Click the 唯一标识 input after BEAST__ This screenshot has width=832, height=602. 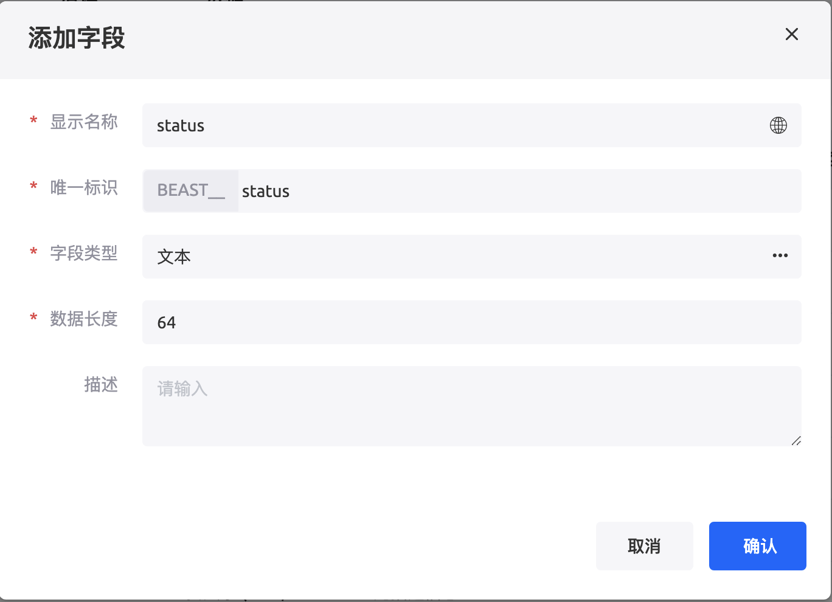click(x=517, y=191)
